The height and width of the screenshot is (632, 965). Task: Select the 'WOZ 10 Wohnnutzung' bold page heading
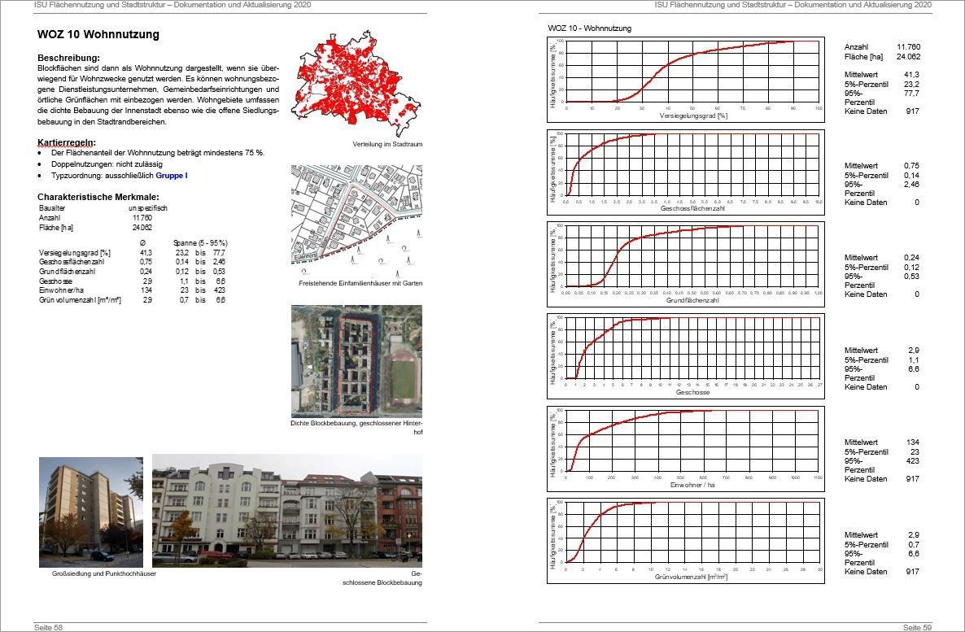[x=98, y=34]
